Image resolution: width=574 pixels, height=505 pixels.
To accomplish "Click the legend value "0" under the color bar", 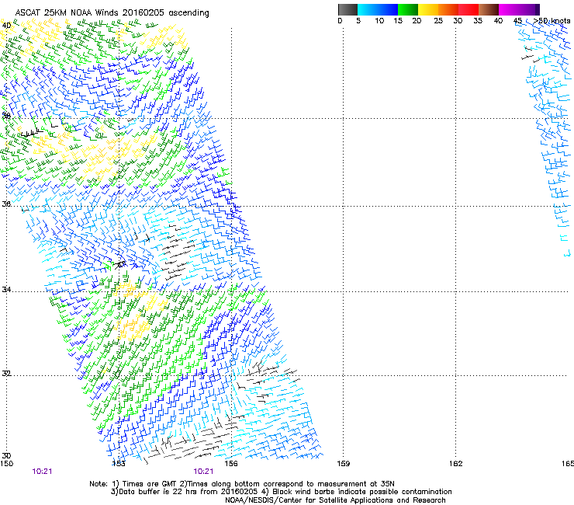I will pyautogui.click(x=340, y=21).
